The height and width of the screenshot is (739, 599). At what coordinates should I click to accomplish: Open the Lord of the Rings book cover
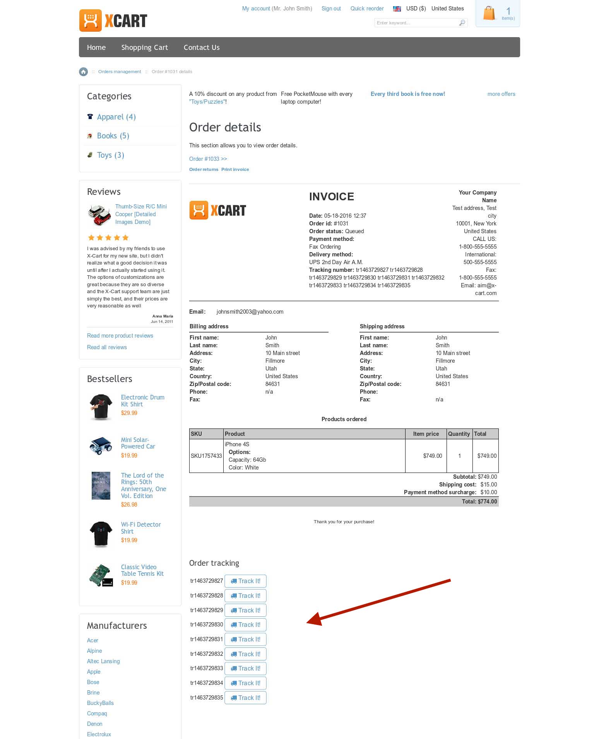(101, 486)
